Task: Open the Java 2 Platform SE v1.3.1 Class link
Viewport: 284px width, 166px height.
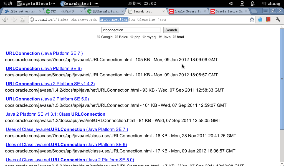Action: (55, 114)
